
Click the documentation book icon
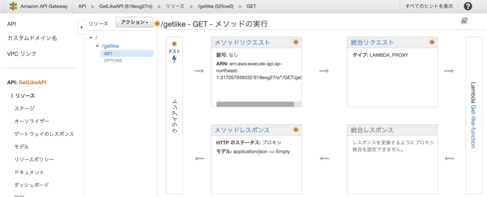click(464, 21)
